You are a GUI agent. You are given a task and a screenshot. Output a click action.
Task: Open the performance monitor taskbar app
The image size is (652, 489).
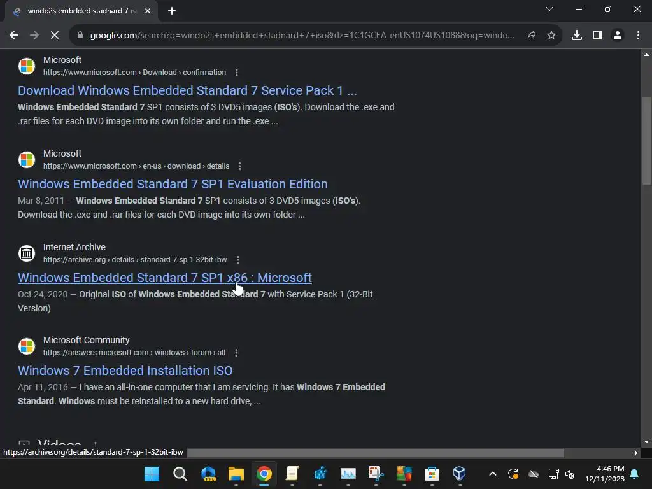click(348, 474)
